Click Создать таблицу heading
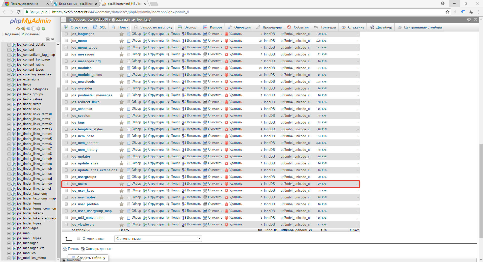The height and width of the screenshot is (262, 483). click(91, 258)
